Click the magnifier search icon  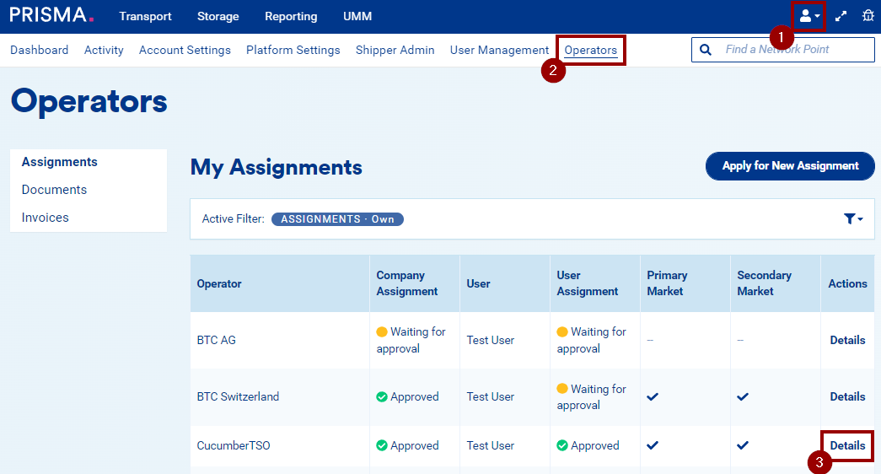(x=706, y=50)
